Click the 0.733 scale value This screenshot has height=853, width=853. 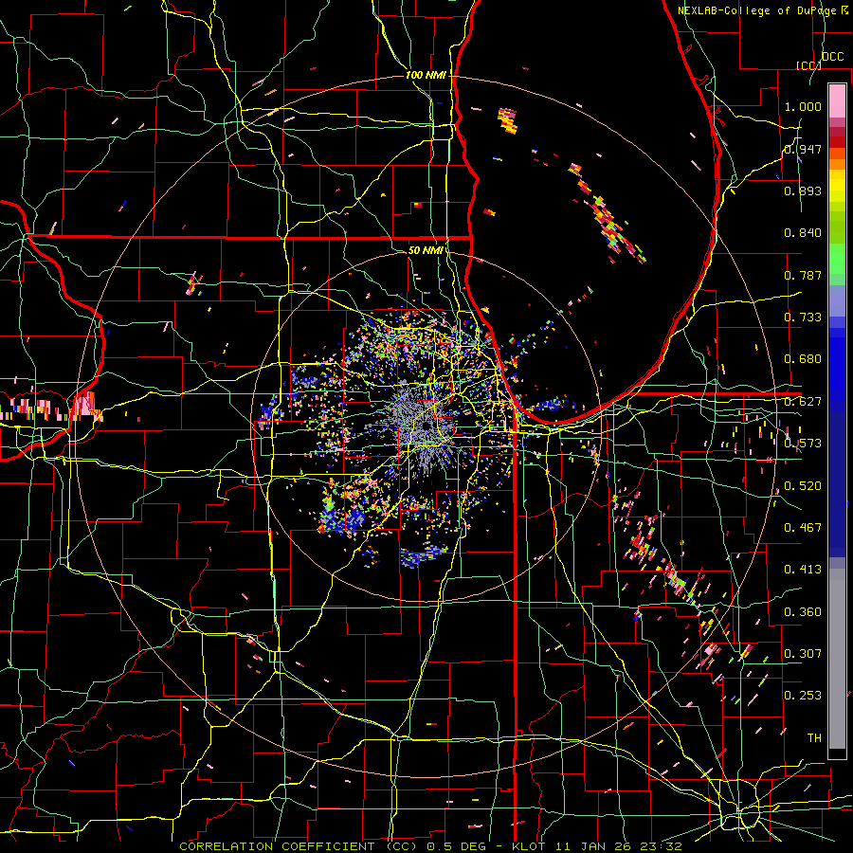click(x=803, y=318)
